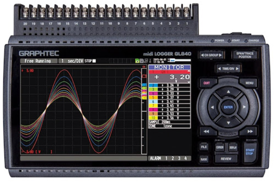Select the ZONE 1zone row
This screenshot has width=274, height=184.
coord(169,126)
